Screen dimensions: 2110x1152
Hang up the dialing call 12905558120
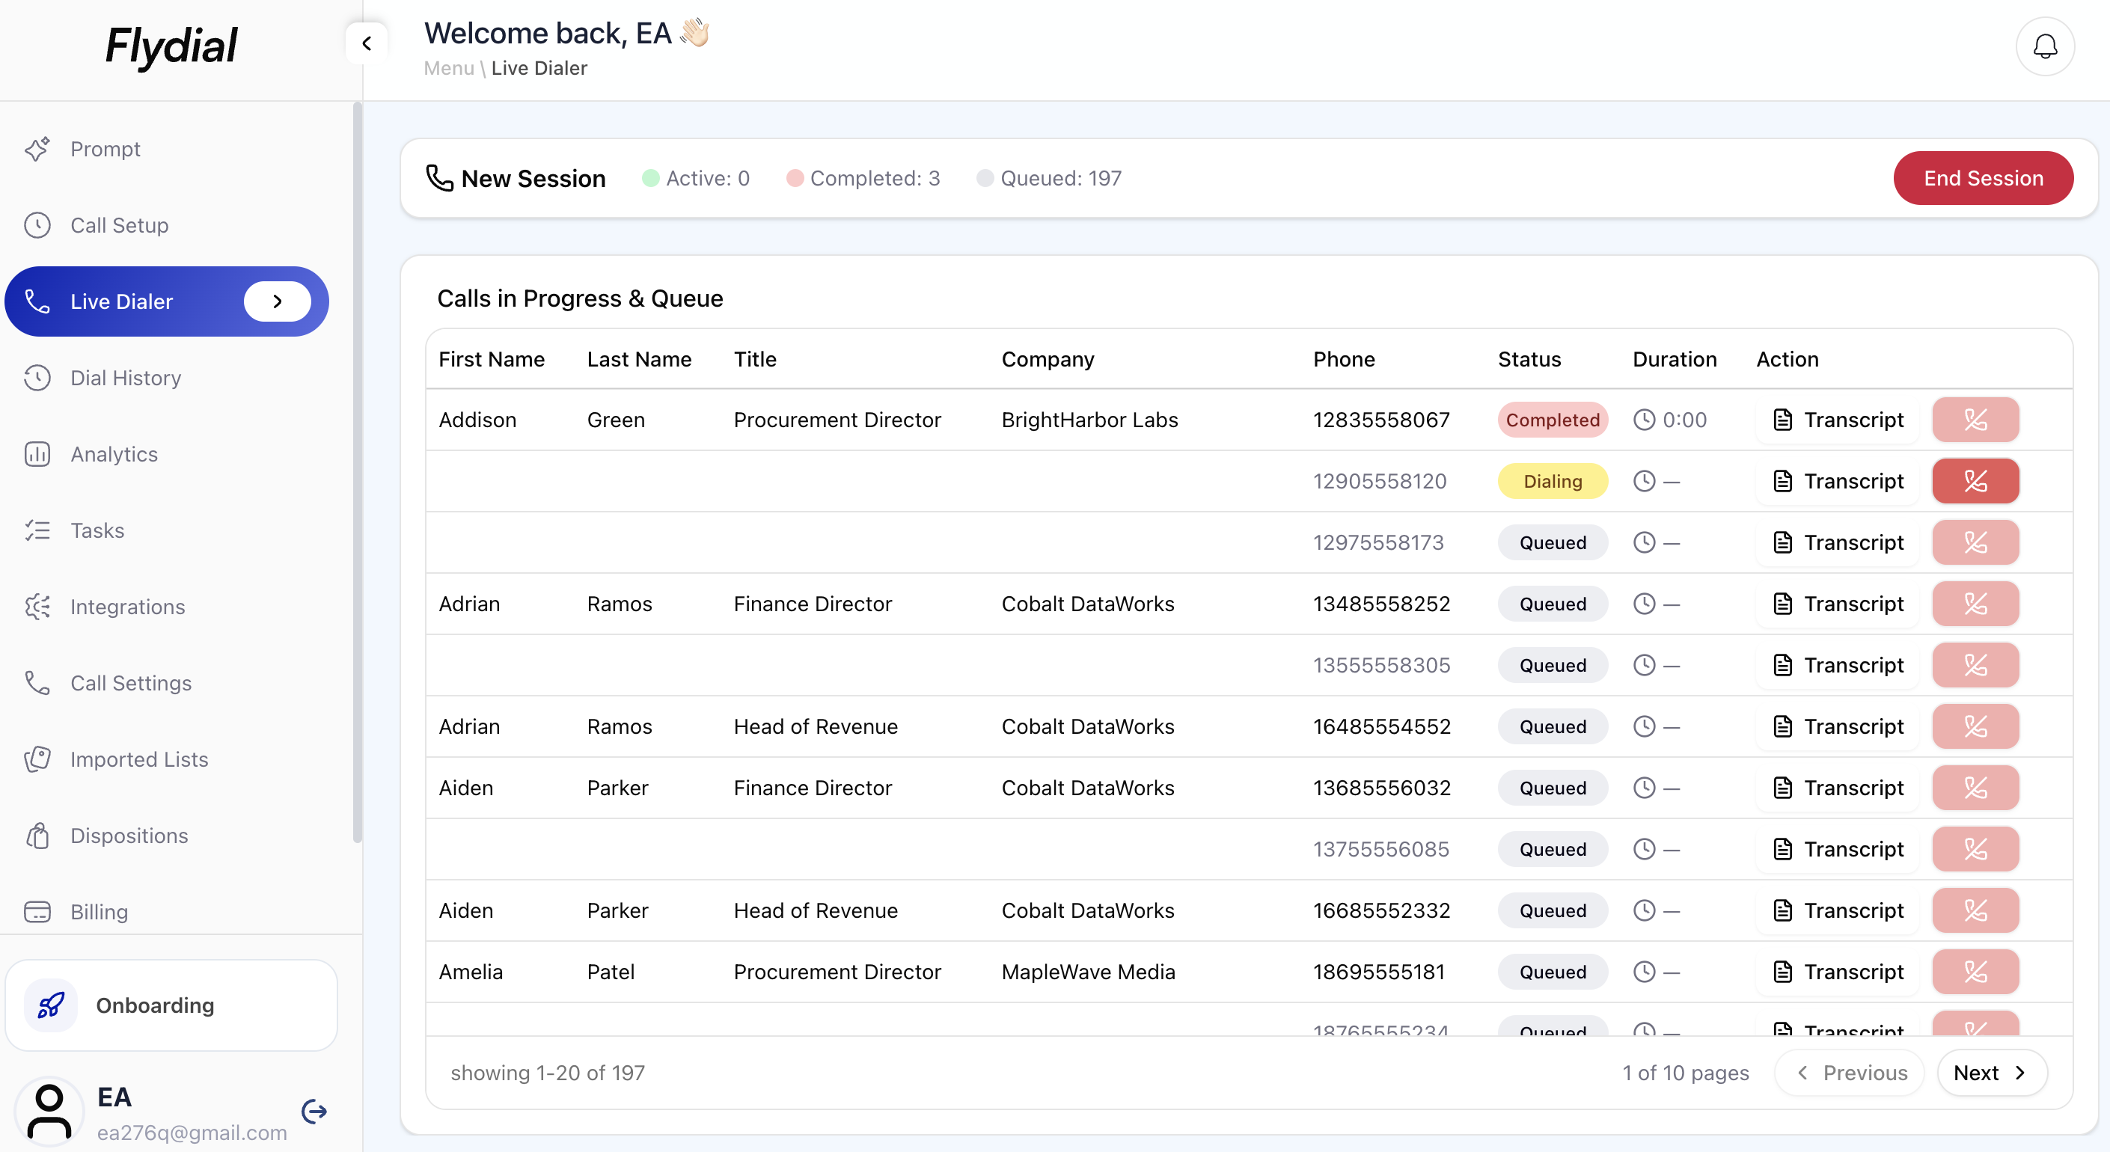[1975, 480]
